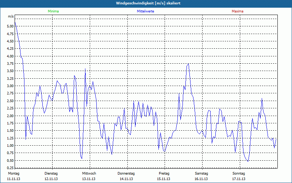
Task: Click the 0,25 y-axis value
Action: click(10, 168)
